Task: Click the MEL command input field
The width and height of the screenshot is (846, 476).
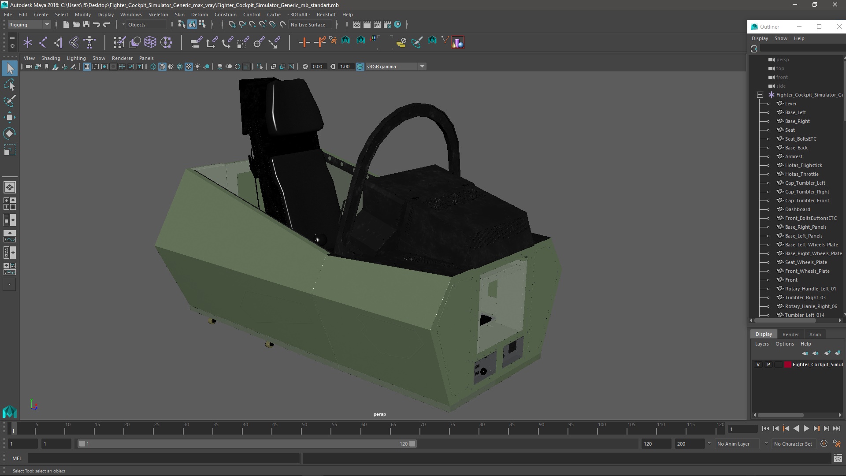Action: [163, 458]
